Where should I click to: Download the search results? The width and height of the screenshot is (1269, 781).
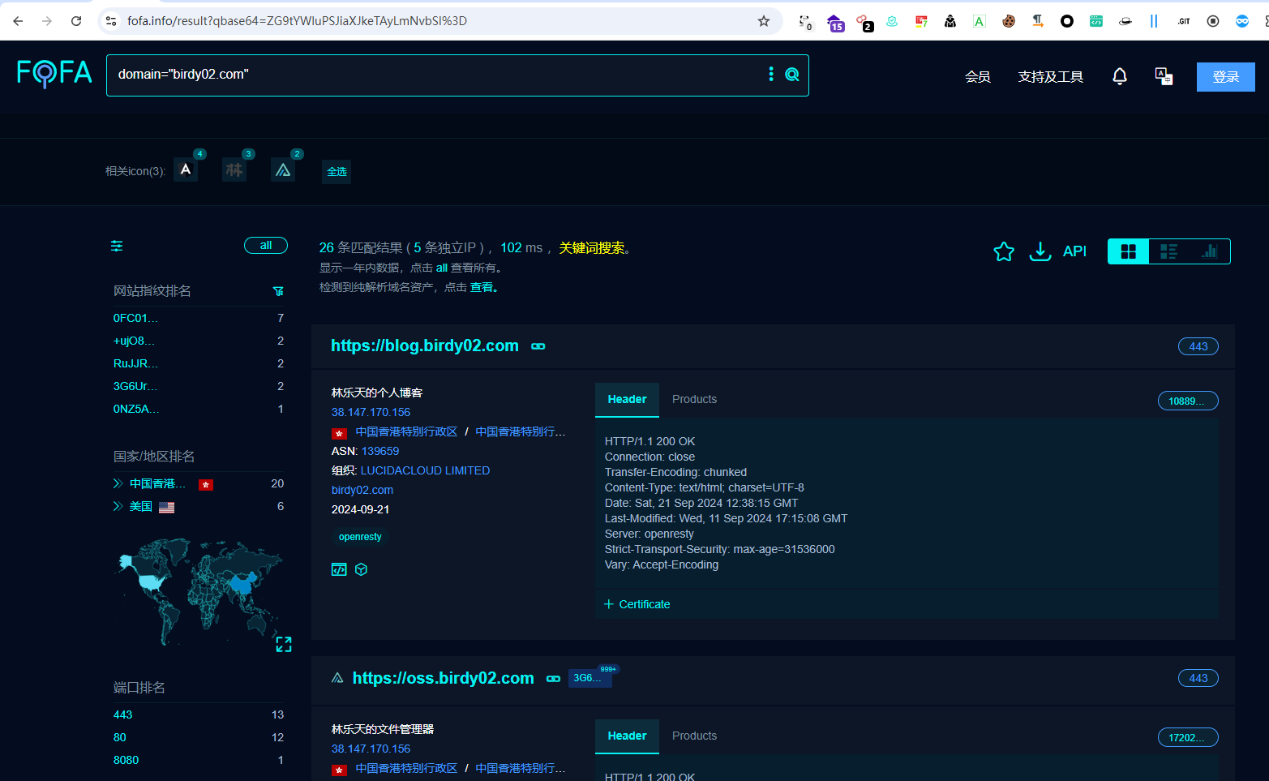click(x=1040, y=251)
